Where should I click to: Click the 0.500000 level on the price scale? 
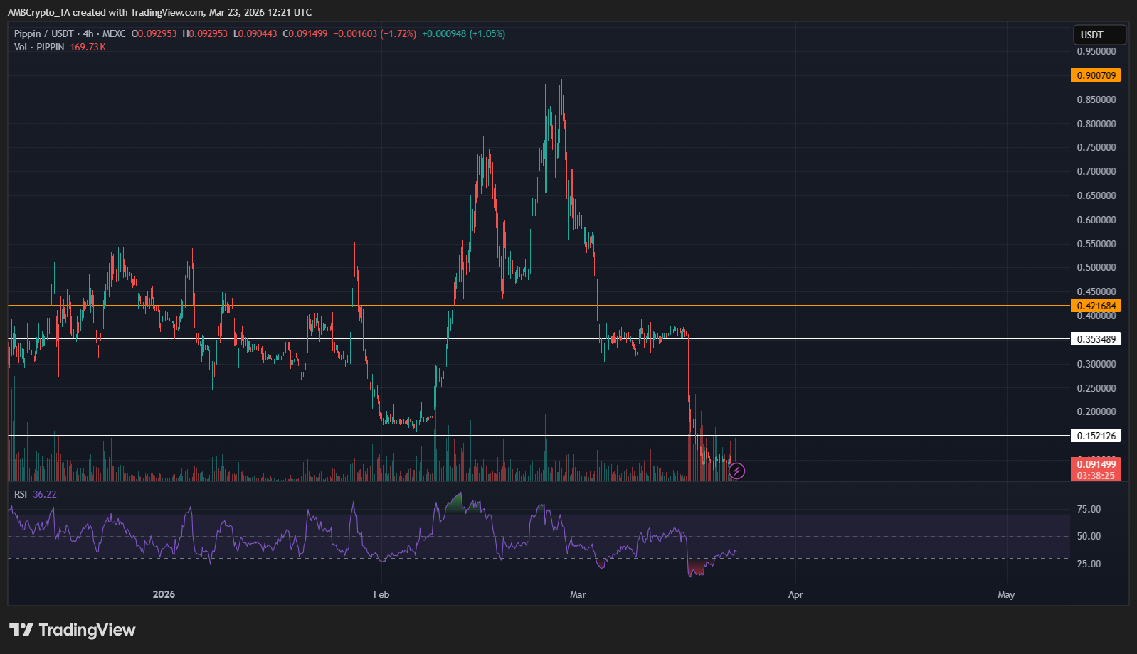1096,267
